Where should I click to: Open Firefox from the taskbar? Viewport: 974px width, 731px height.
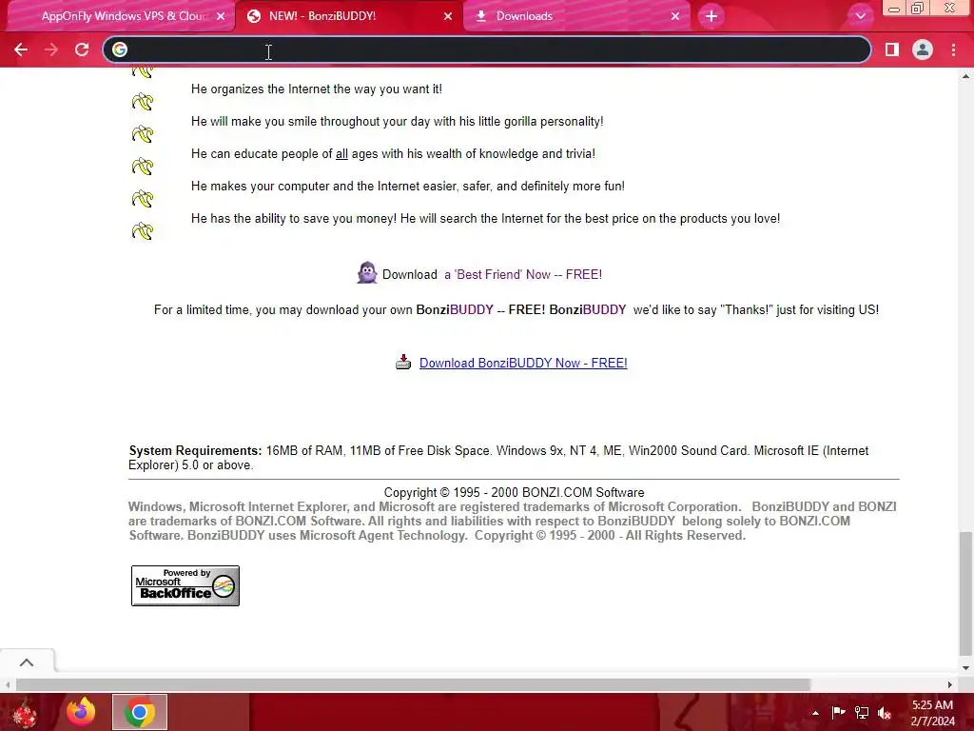coord(81,712)
